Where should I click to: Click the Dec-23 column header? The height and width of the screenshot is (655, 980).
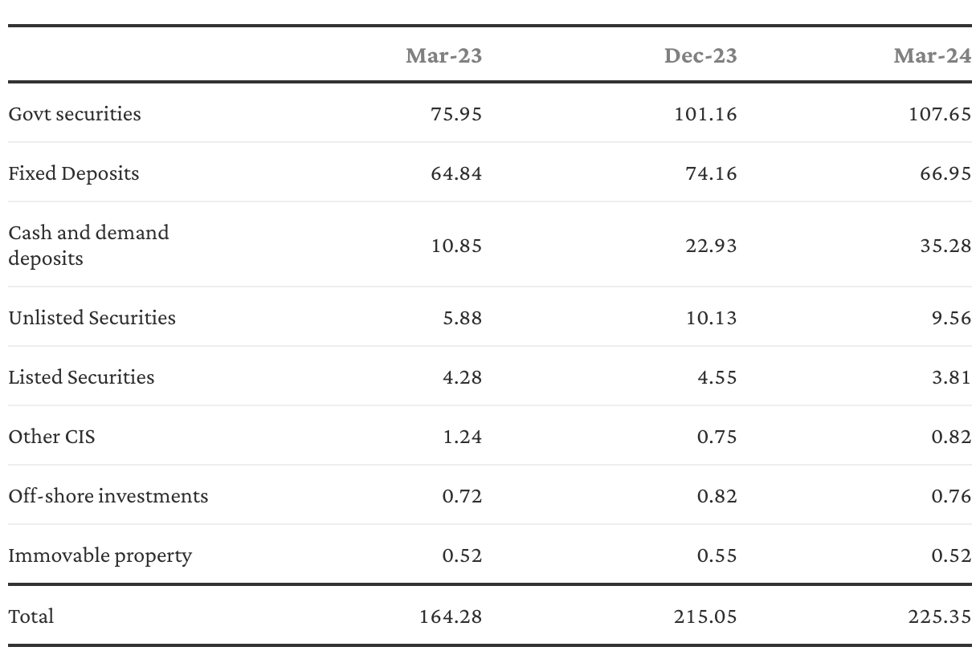coord(700,55)
